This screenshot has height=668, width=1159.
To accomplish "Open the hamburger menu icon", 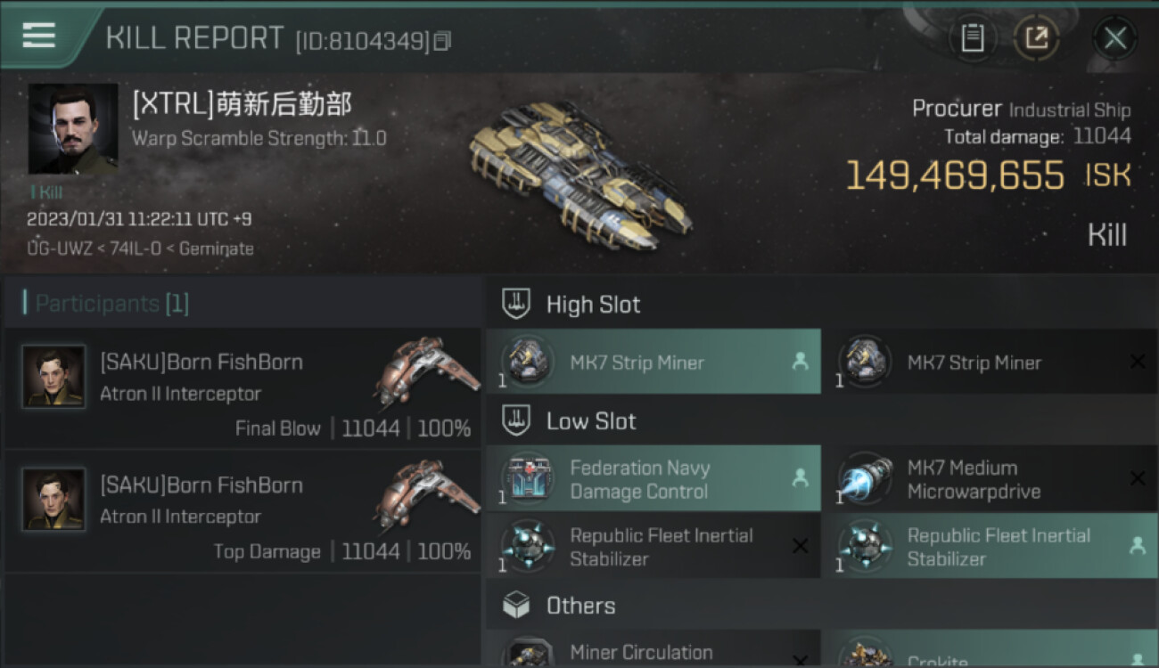I will (38, 36).
